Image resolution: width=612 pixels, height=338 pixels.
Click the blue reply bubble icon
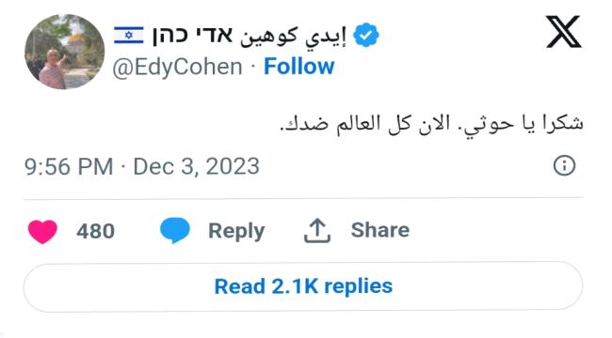point(175,231)
